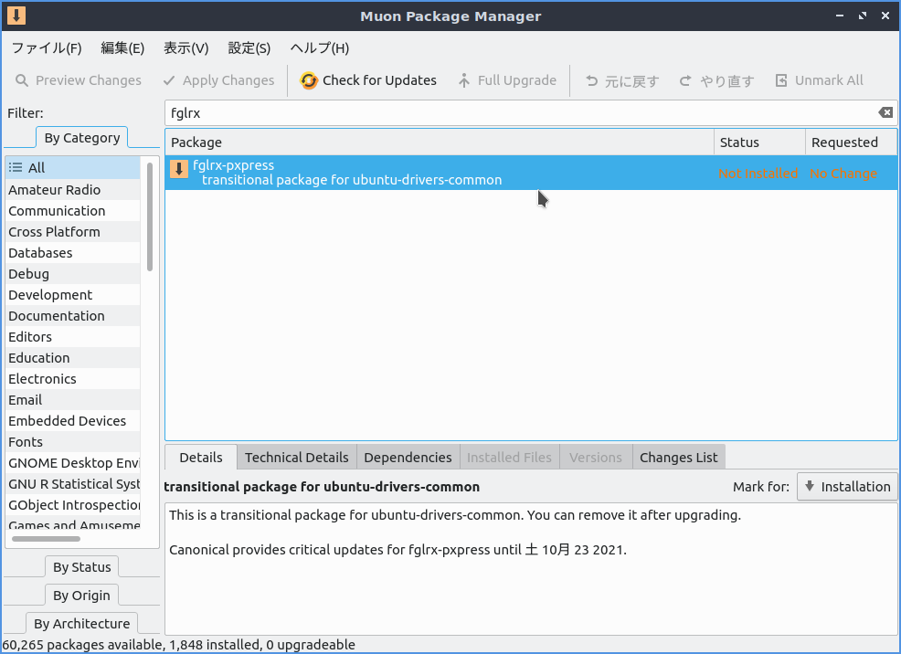
Task: Open the 表示(V) menu
Action: tap(186, 48)
